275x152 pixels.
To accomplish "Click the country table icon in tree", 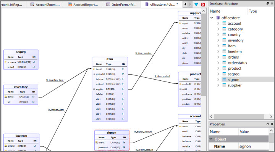I will (x=224, y=34).
